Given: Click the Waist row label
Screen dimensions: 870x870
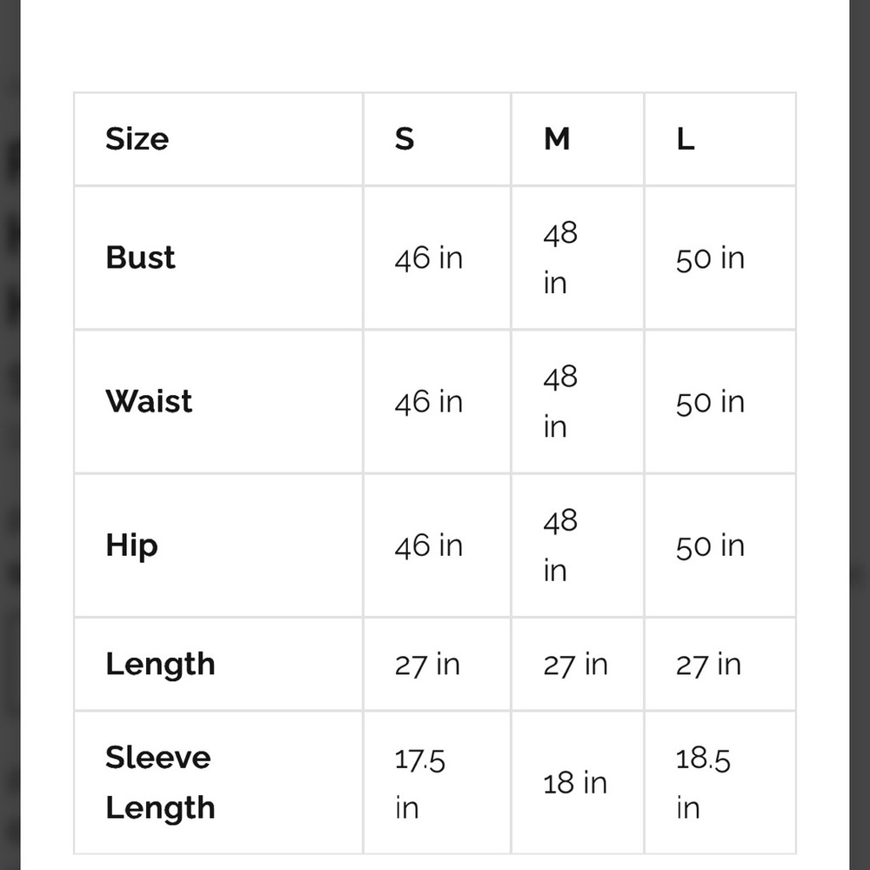Looking at the screenshot, I should tap(149, 401).
